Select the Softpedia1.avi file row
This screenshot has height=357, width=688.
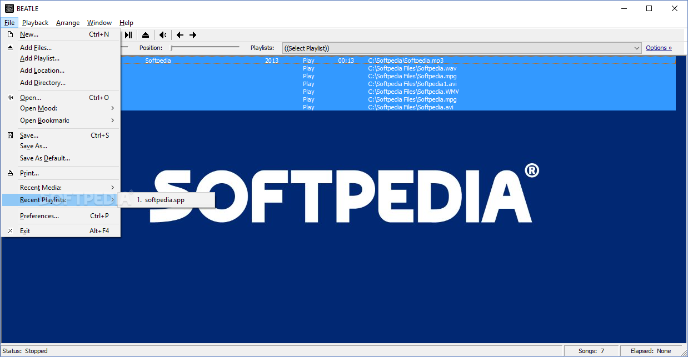point(398,84)
